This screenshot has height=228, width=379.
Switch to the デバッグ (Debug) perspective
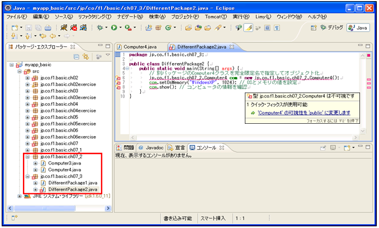point(330,27)
